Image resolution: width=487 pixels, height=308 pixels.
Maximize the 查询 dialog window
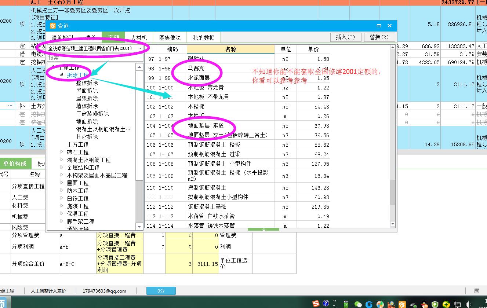pyautogui.click(x=379, y=26)
